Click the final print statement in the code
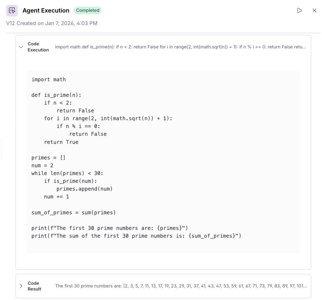Viewport: 322px width, 300px height. coord(136,236)
